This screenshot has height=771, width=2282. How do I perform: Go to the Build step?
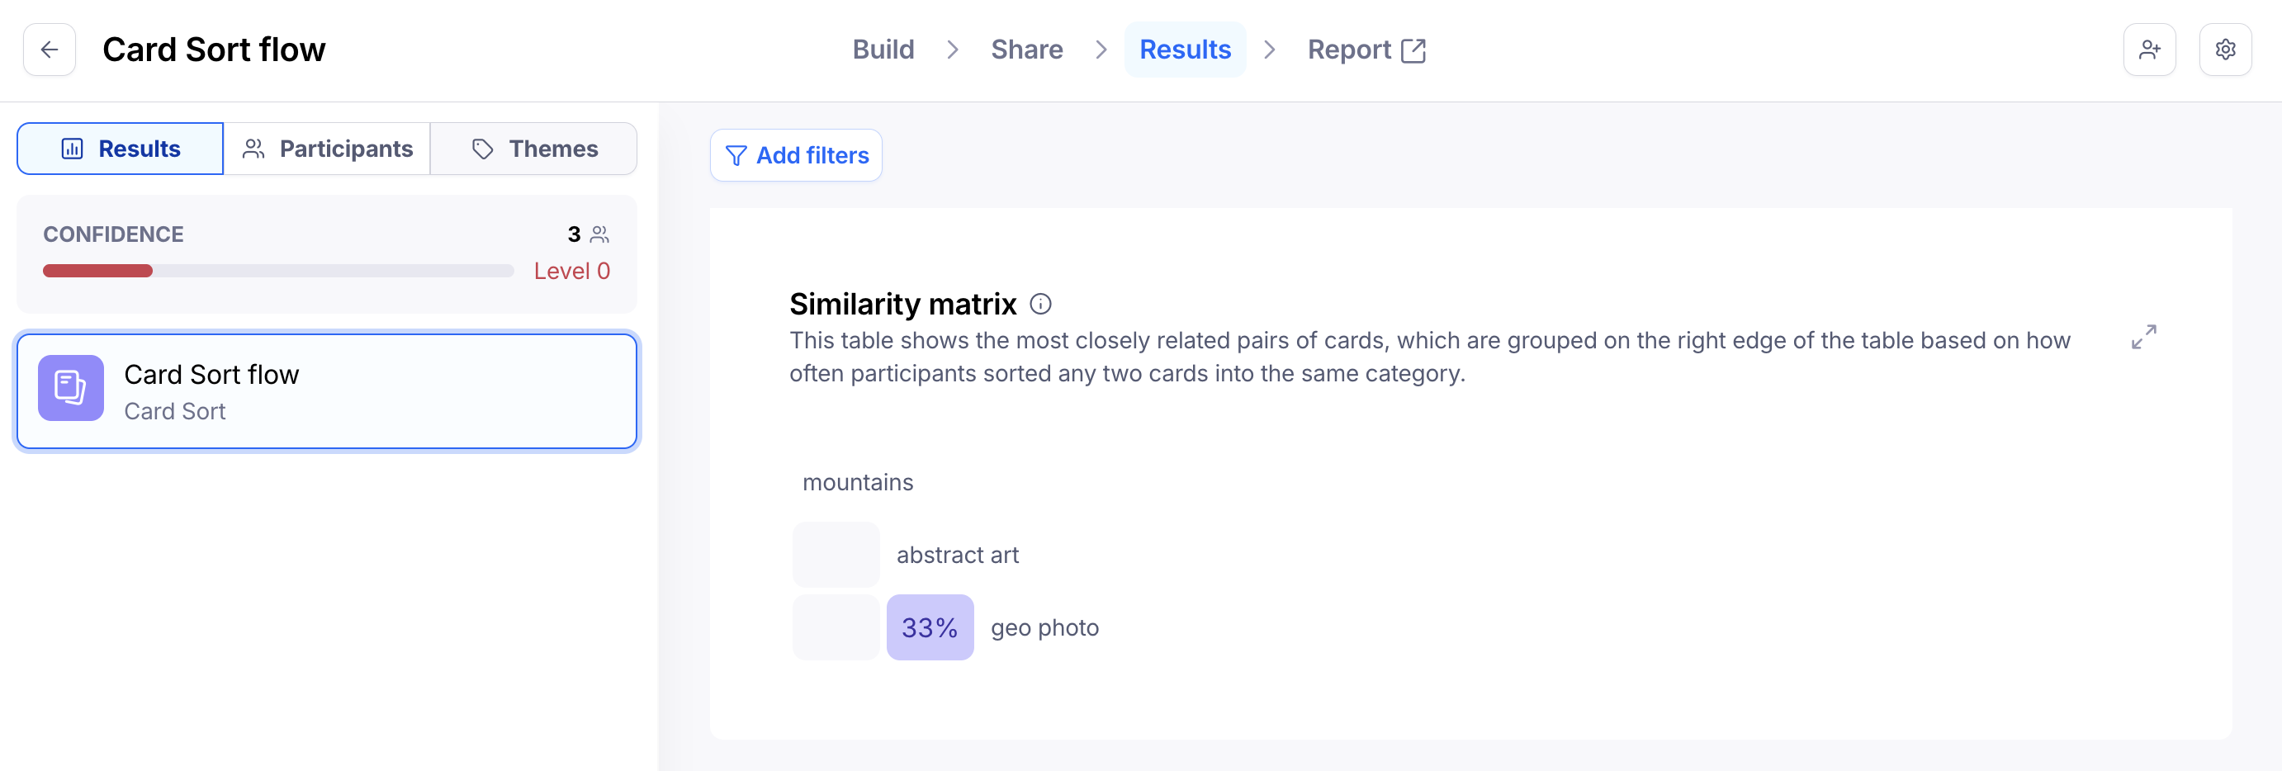coord(883,50)
